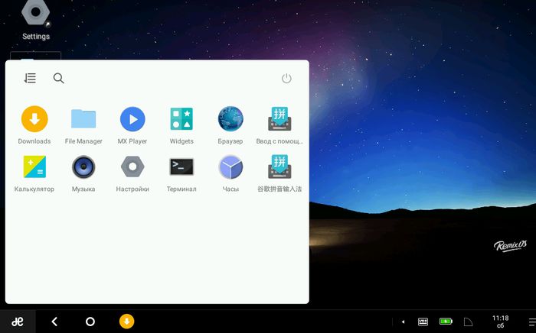Open the Google Pinyin input app
Screen dimensions: 536x333
(279, 166)
